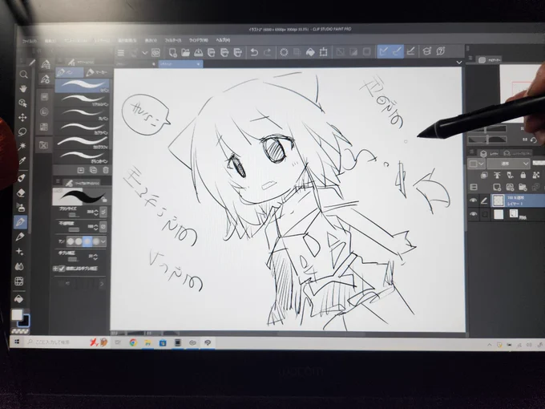Select the second brush preset, Real G-pen
This screenshot has width=545, height=409.
[x=83, y=99]
